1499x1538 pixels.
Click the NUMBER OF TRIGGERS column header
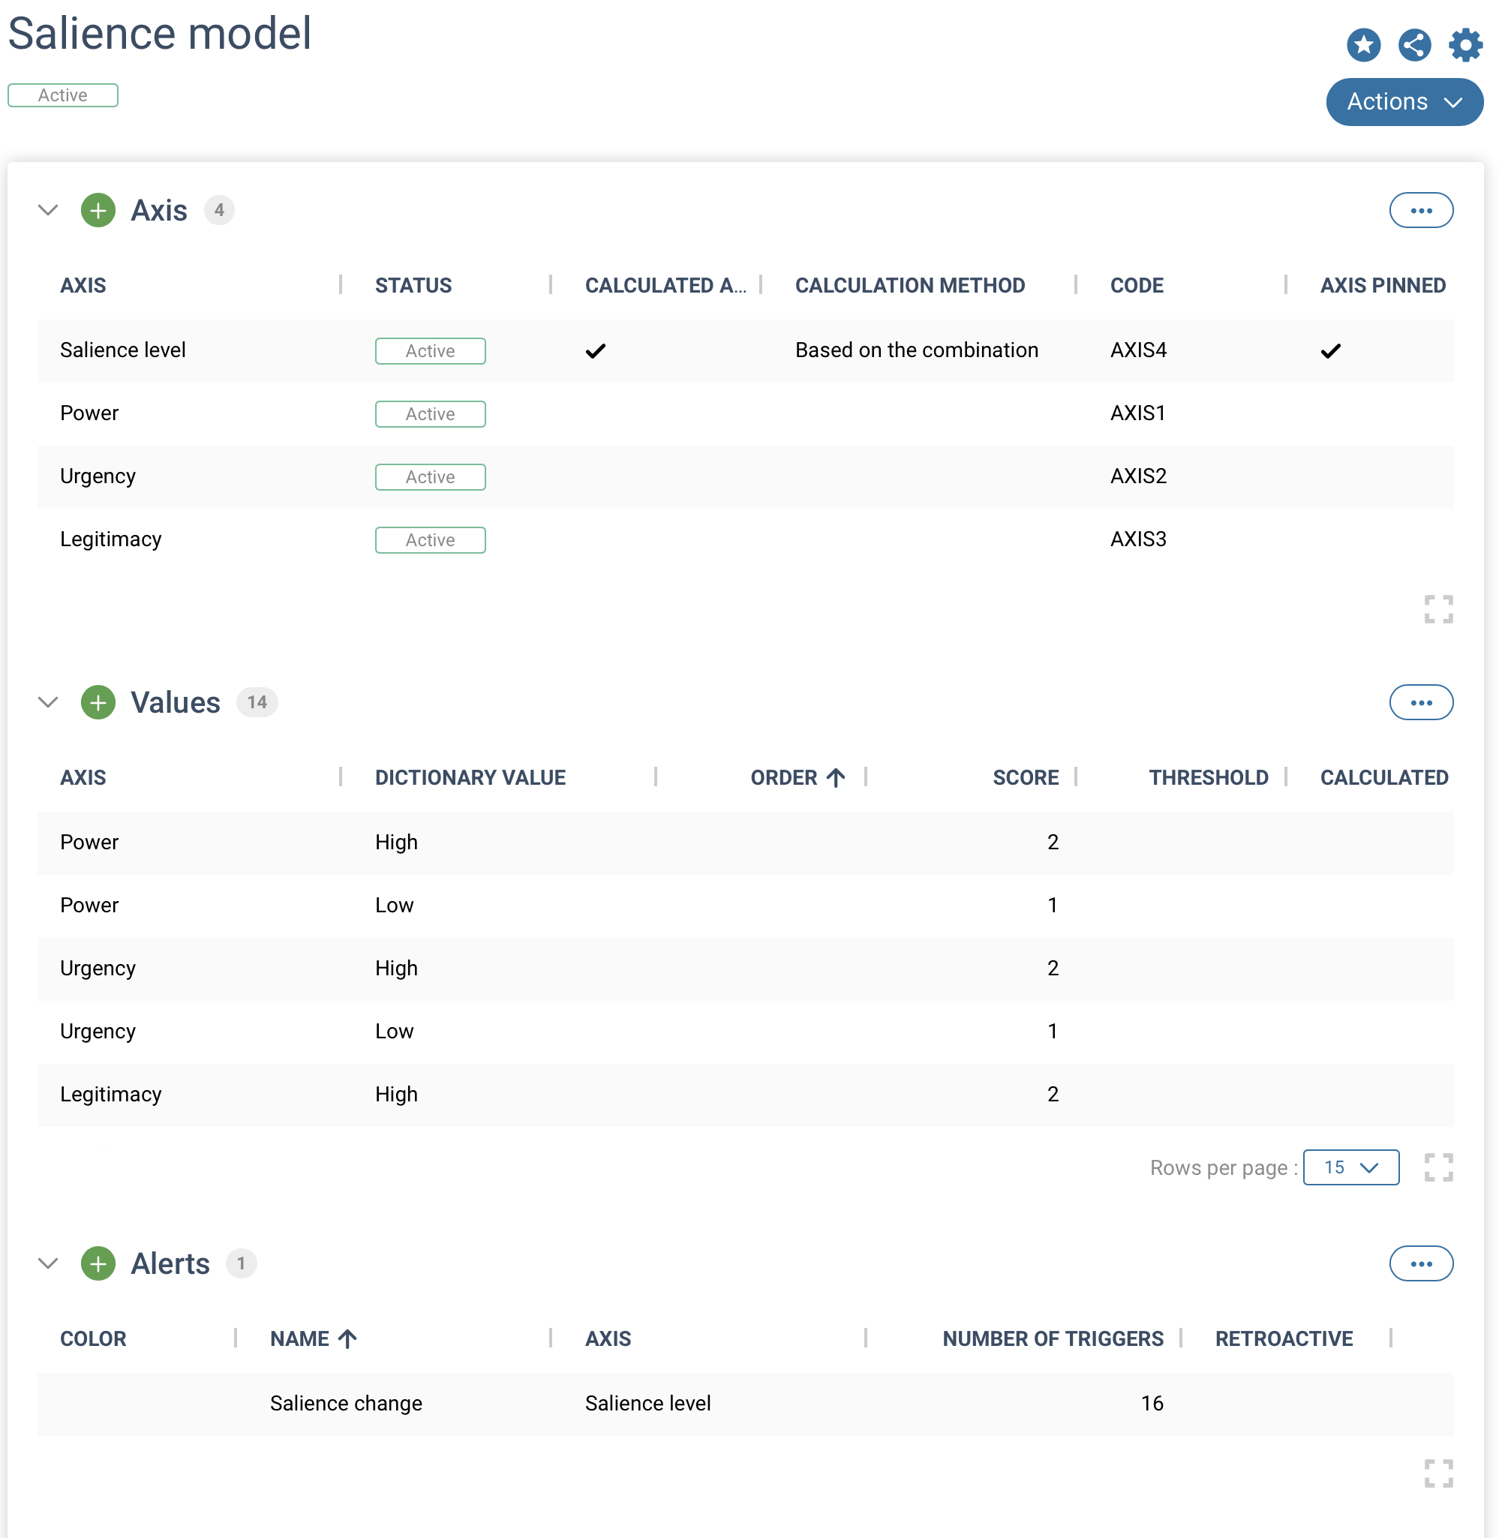tap(1053, 1339)
